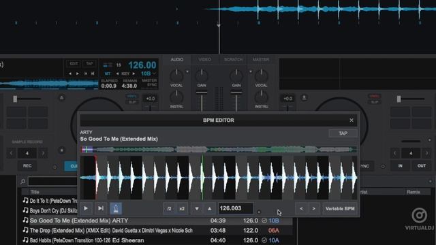Click the skip-to-next-beat button in BPM Editor
Viewport: 436px width, 245px height.
pyautogui.click(x=101, y=208)
